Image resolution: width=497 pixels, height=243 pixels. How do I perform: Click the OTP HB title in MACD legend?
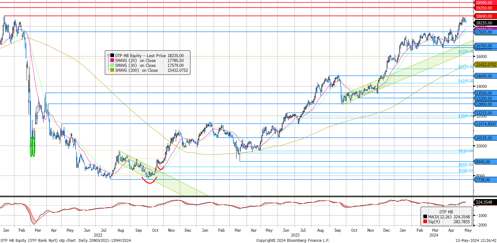click(x=446, y=212)
